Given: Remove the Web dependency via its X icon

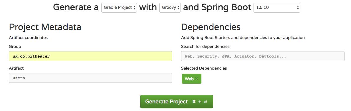Looking at the screenshot, I should [x=196, y=79].
